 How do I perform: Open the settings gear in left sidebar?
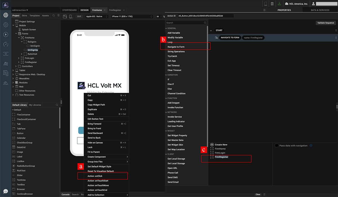click(6, 25)
